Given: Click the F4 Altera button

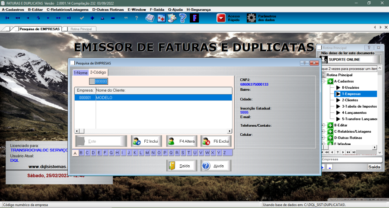Looking at the screenshot, I should (182, 141).
